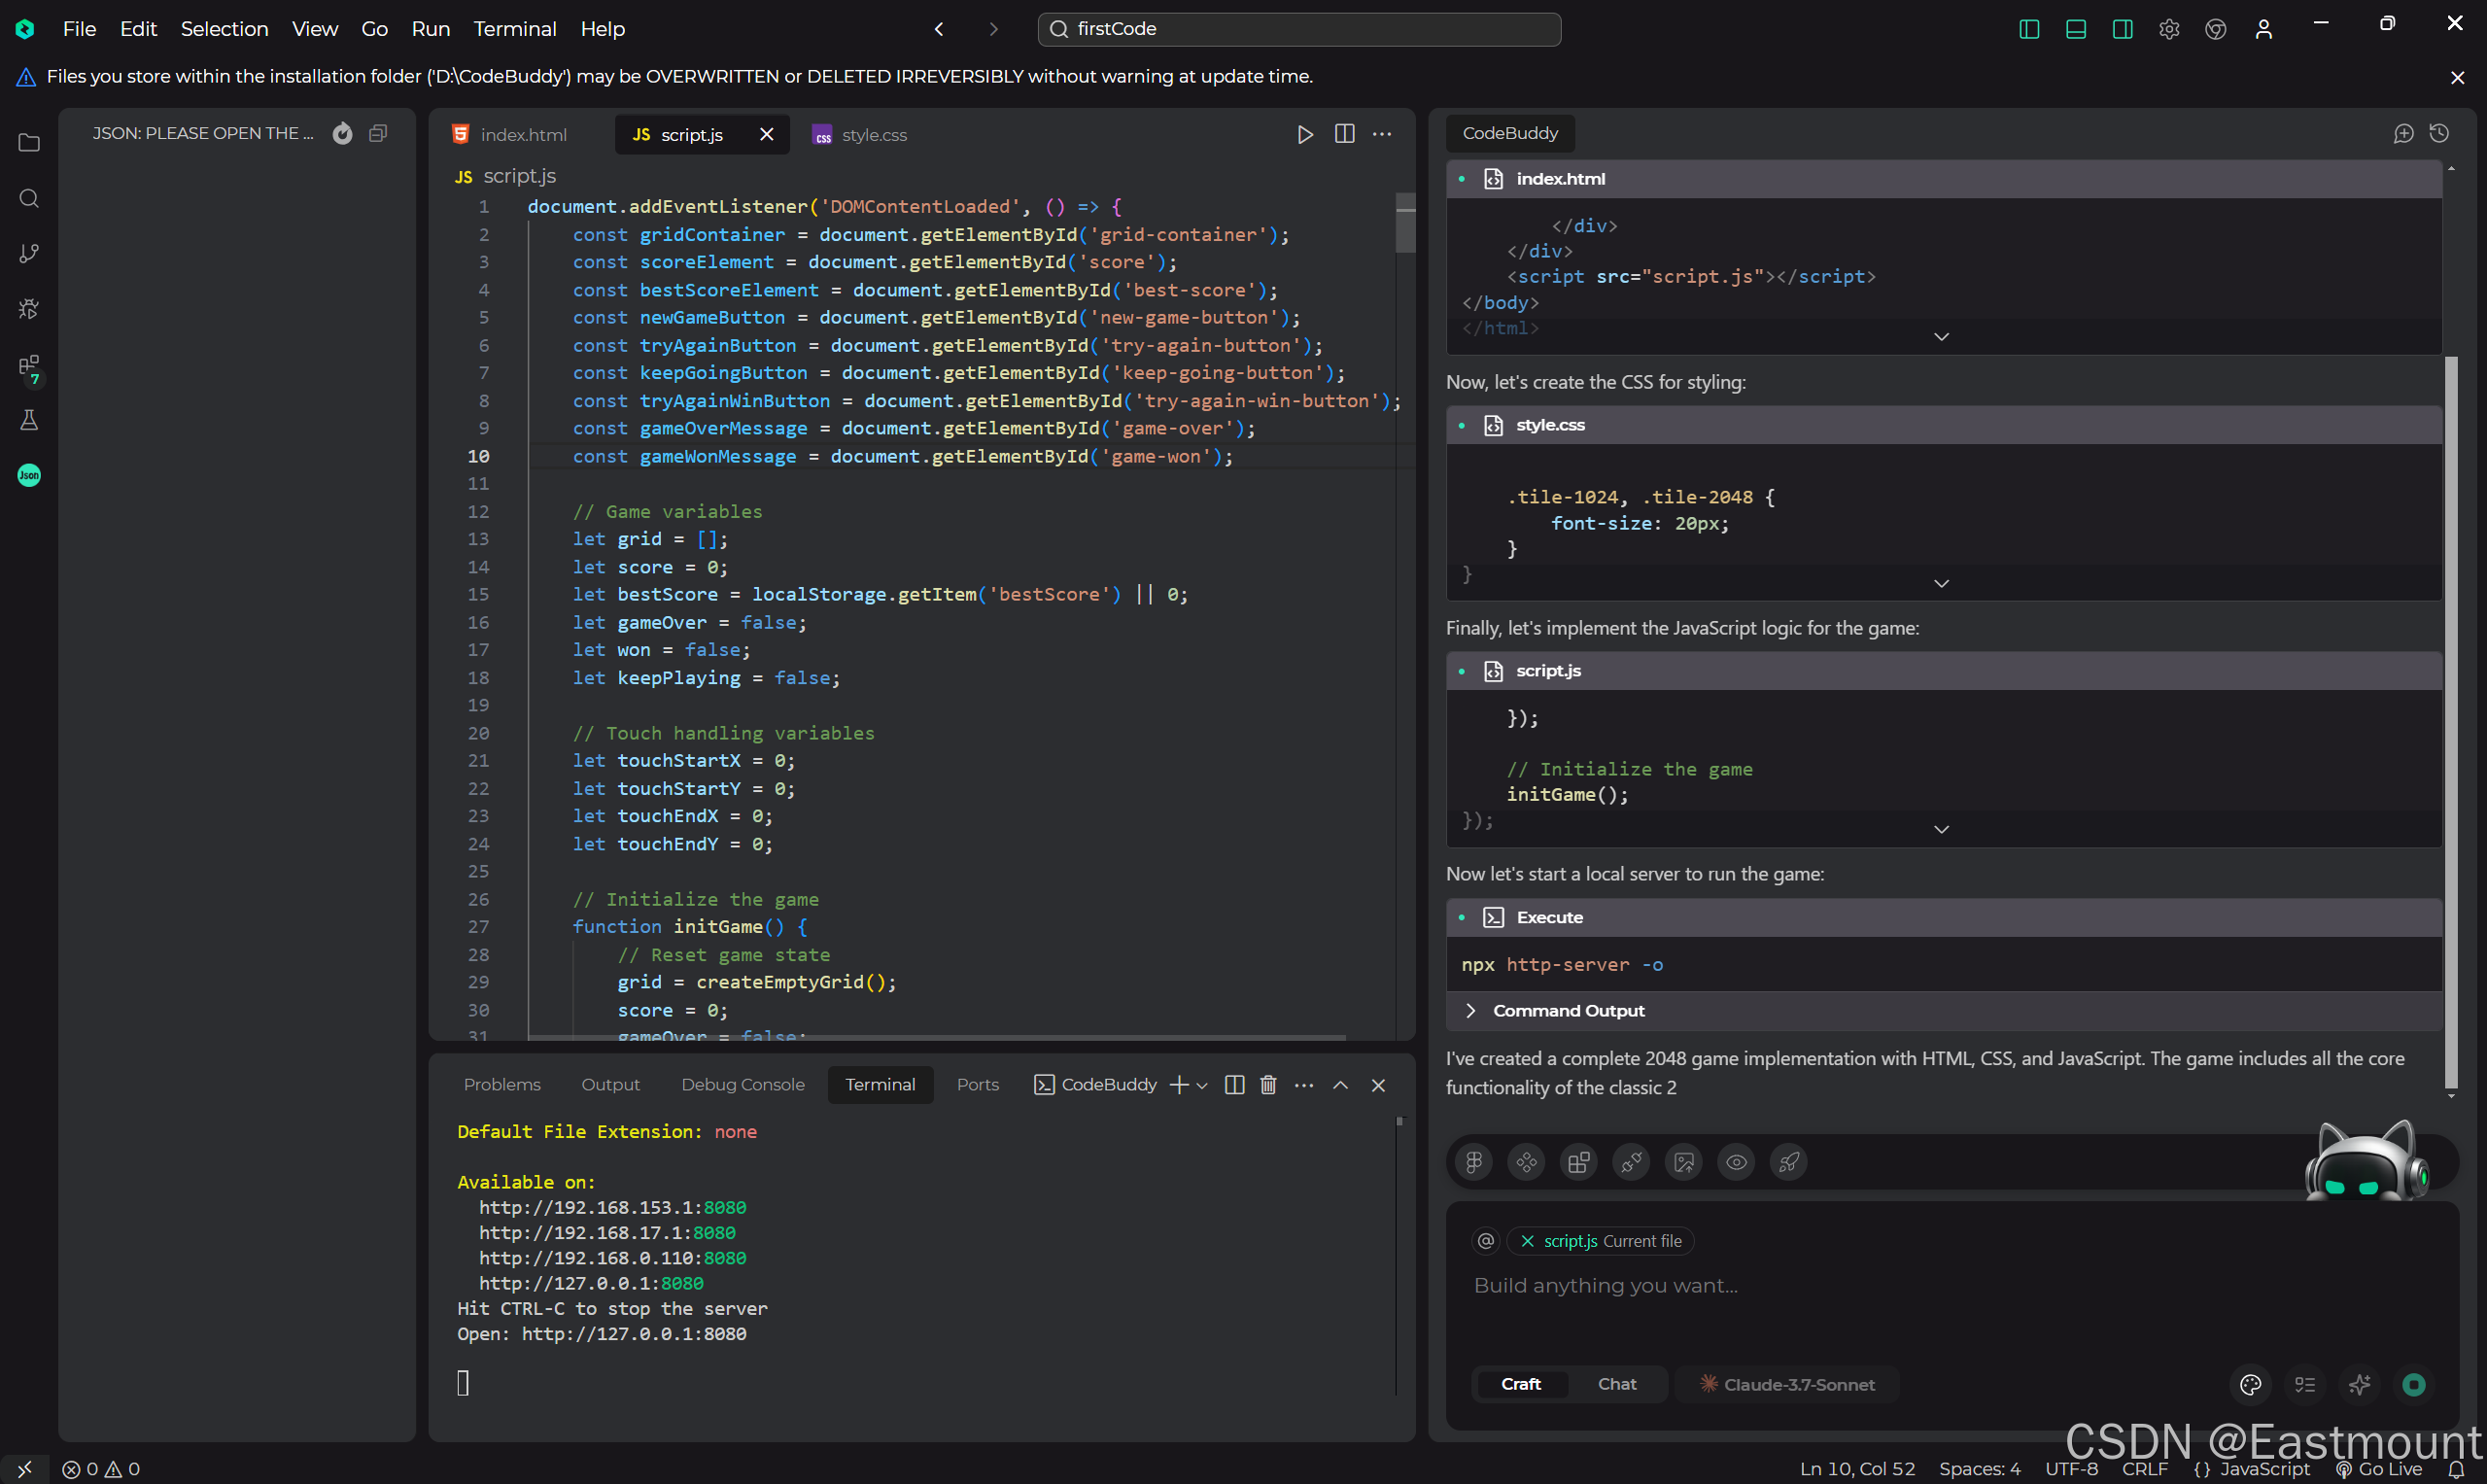Open the Terminal menu
2487x1484 pixels.
[514, 29]
